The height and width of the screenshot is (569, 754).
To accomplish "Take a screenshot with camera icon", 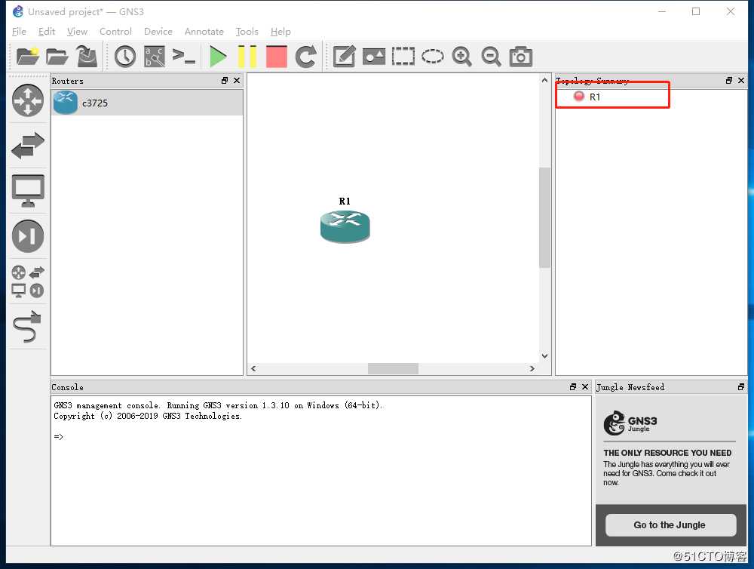I will pos(521,57).
